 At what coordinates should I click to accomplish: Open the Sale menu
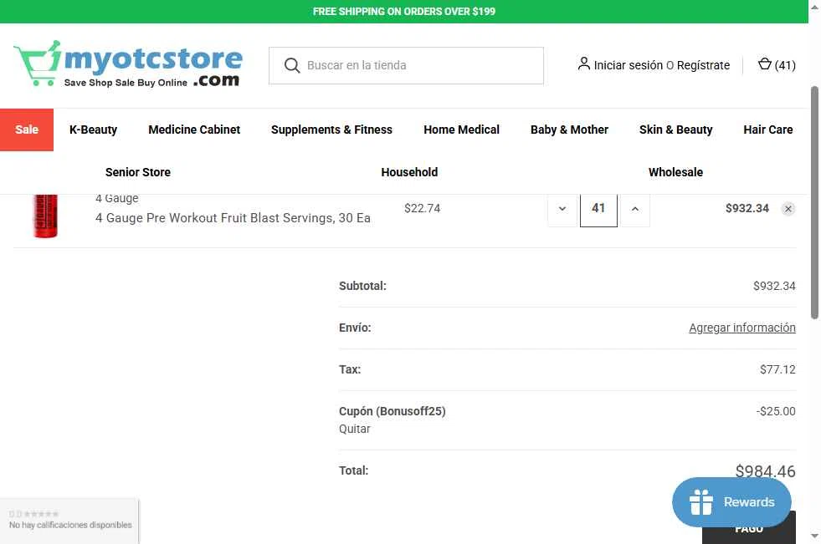(27, 130)
